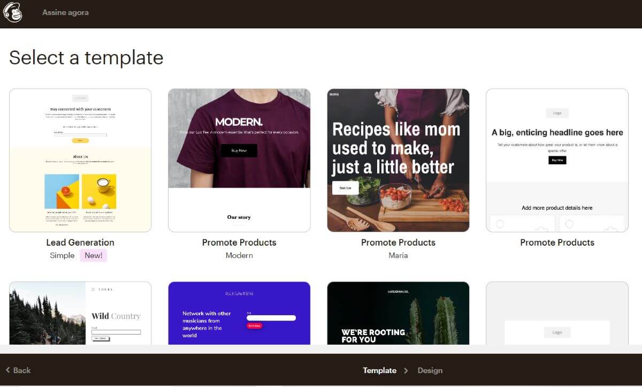Choose the Modern t-shirt template thumbnail

coord(239,161)
